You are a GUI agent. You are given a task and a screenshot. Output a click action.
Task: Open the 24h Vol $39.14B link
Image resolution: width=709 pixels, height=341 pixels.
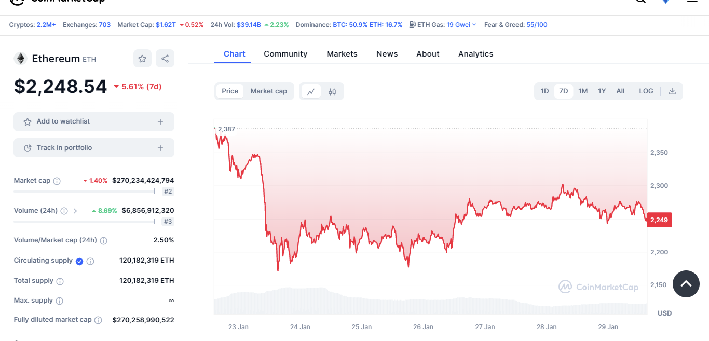[x=249, y=24]
